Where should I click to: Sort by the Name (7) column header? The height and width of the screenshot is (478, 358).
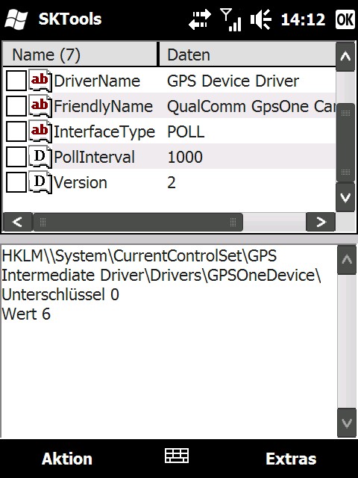[x=81, y=55]
